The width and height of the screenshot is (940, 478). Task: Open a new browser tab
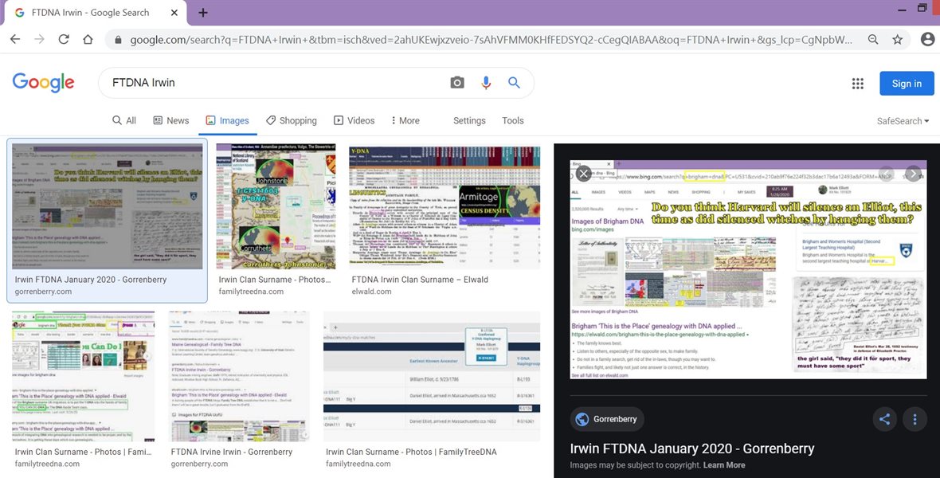click(203, 13)
